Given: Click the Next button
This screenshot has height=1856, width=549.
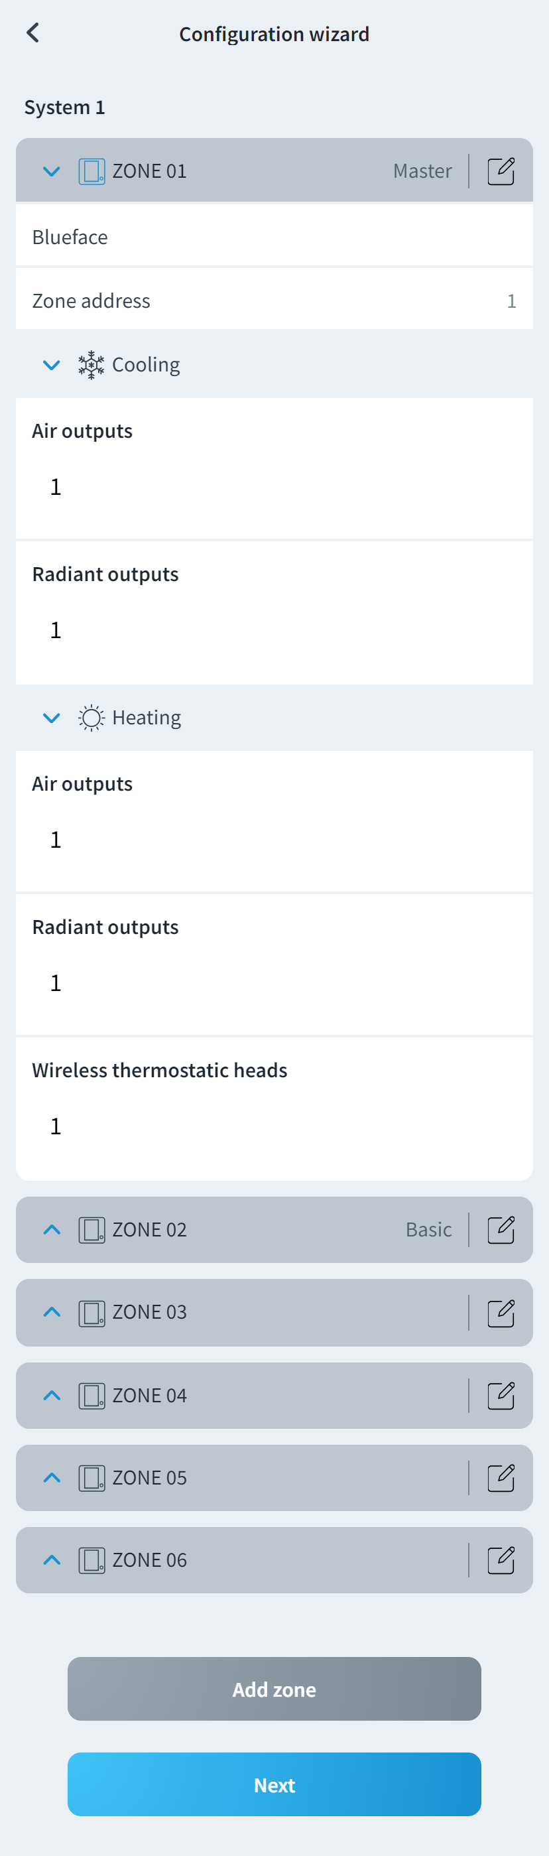Looking at the screenshot, I should (274, 1784).
